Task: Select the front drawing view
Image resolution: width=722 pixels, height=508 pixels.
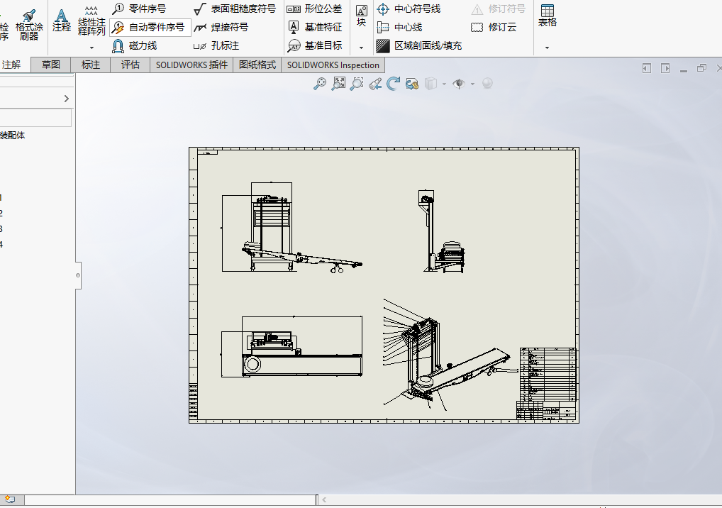Action: [x=292, y=228]
